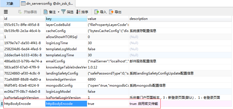Select the highlighted httpBodyEncode key cell
This screenshot has width=233, height=109.
tap(66, 104)
